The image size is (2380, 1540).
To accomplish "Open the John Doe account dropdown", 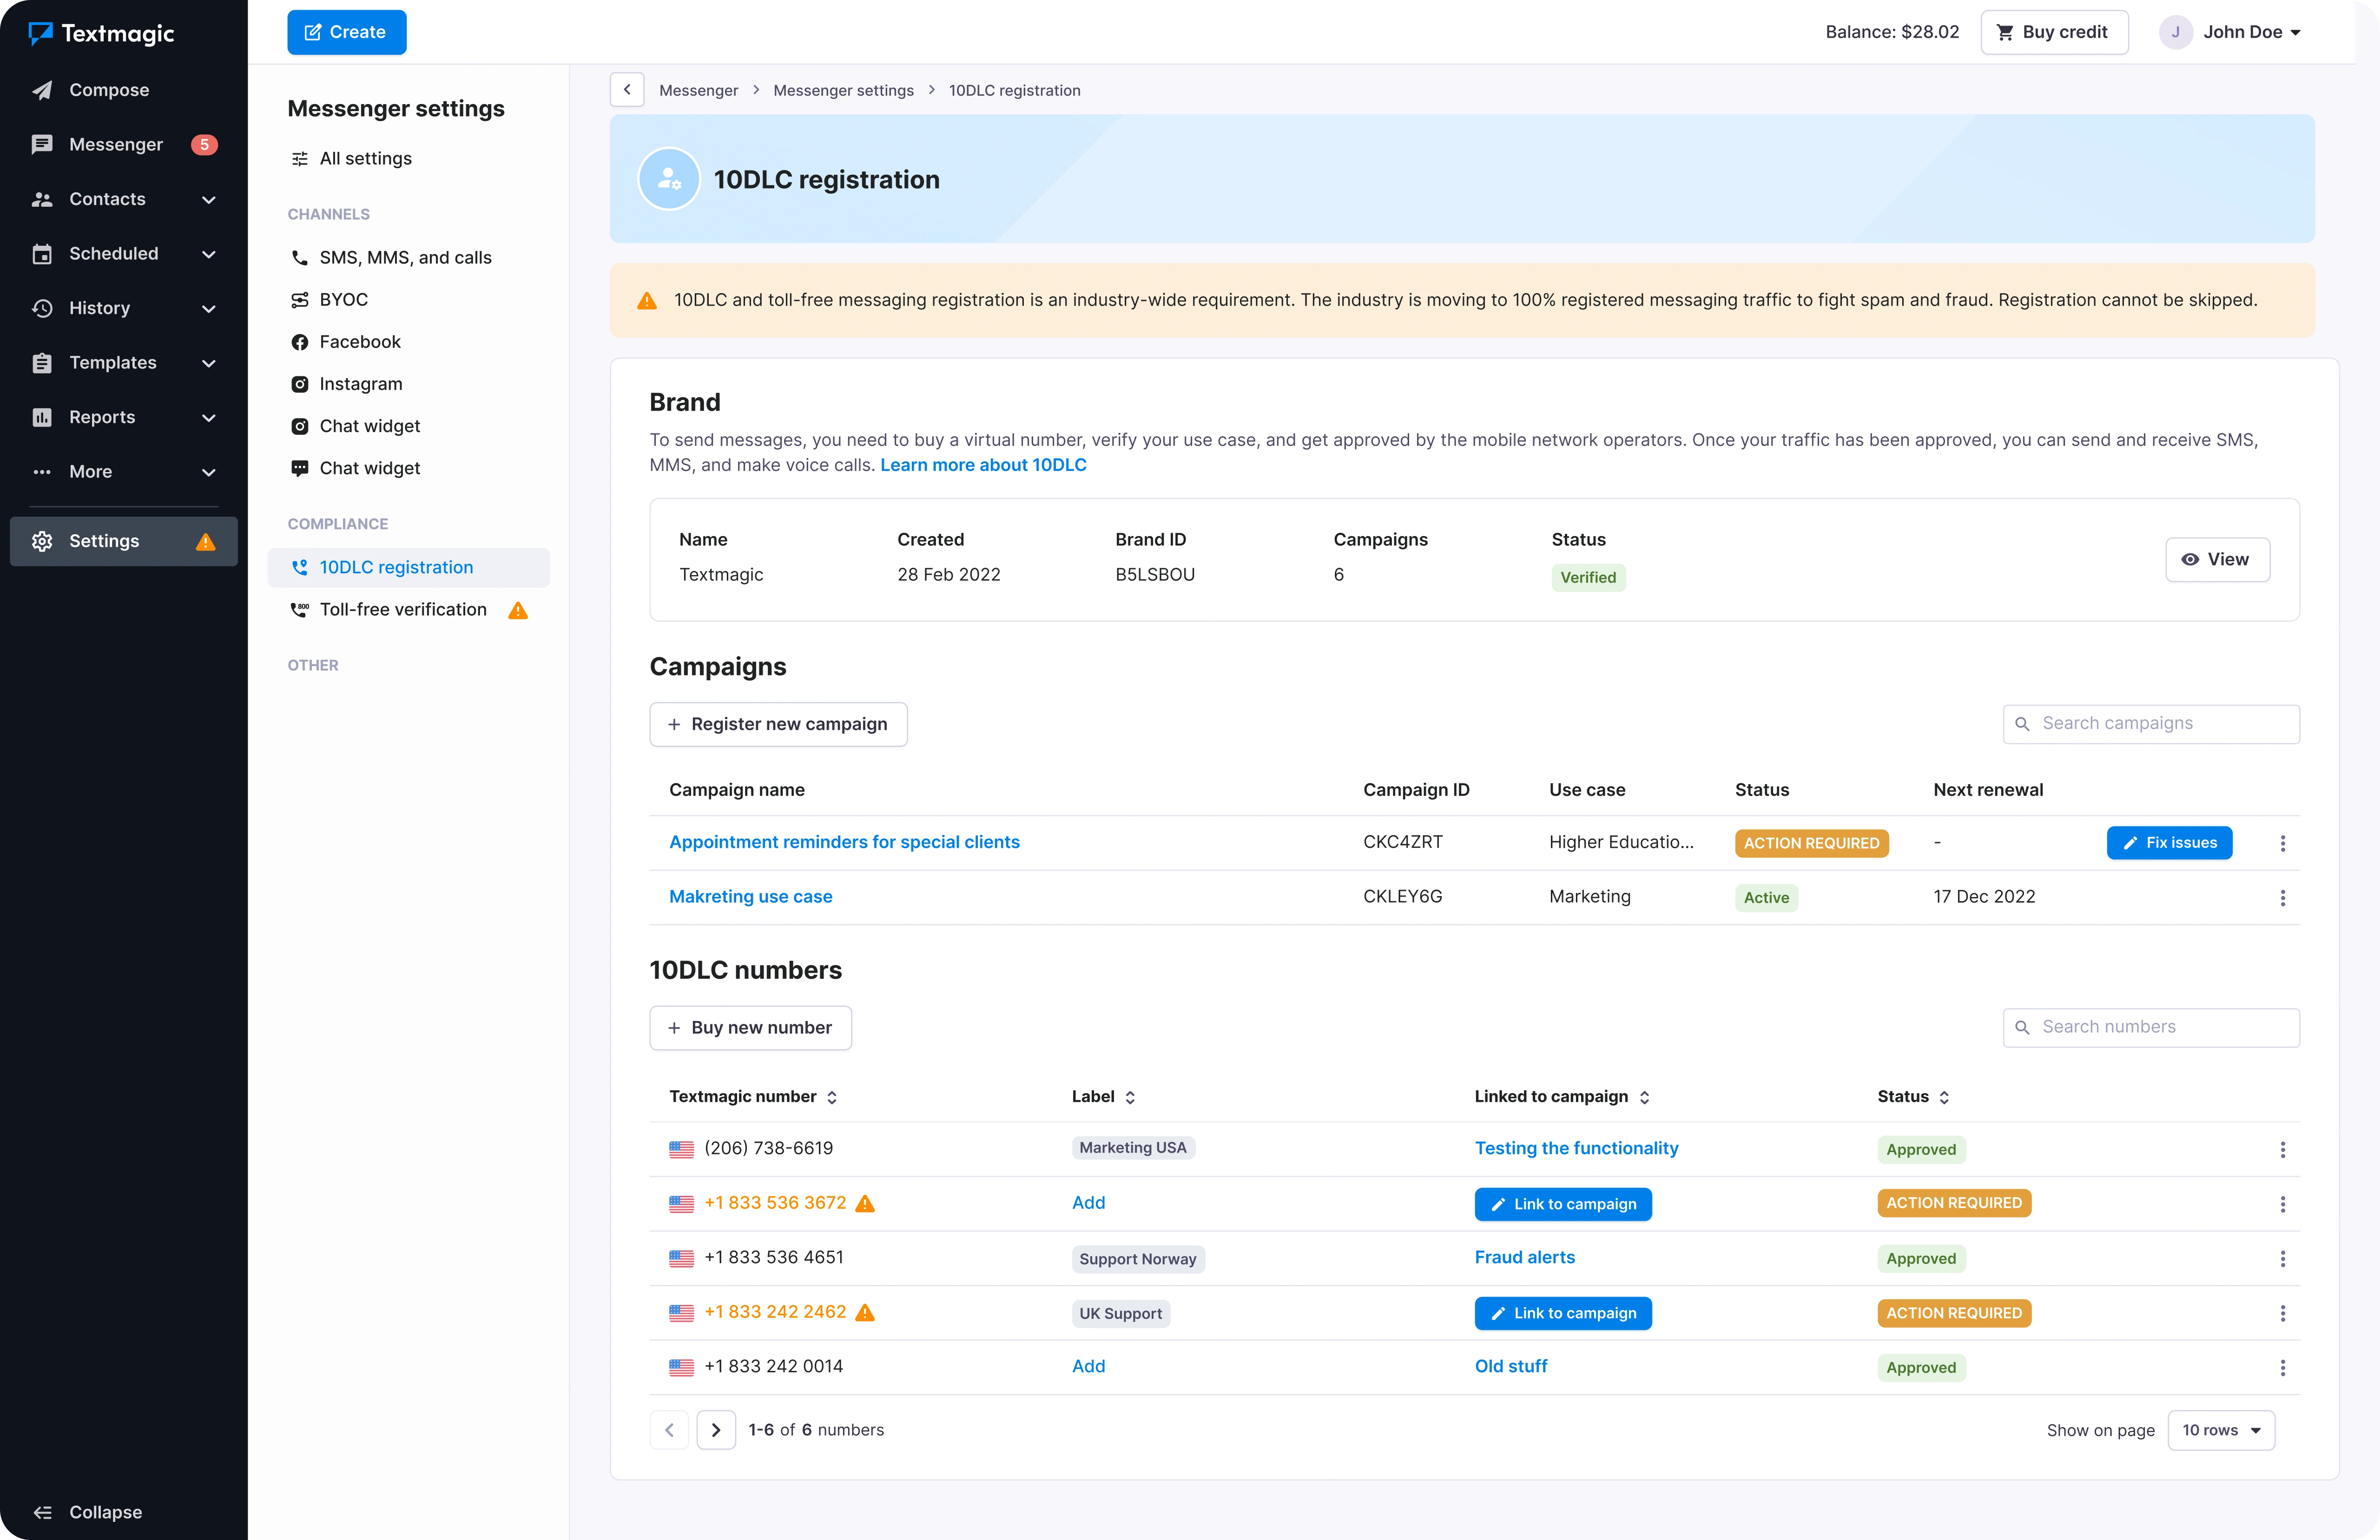I will (x=2230, y=32).
